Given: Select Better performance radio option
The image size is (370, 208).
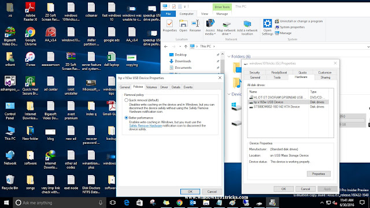Looking at the screenshot, I should (x=126, y=118).
